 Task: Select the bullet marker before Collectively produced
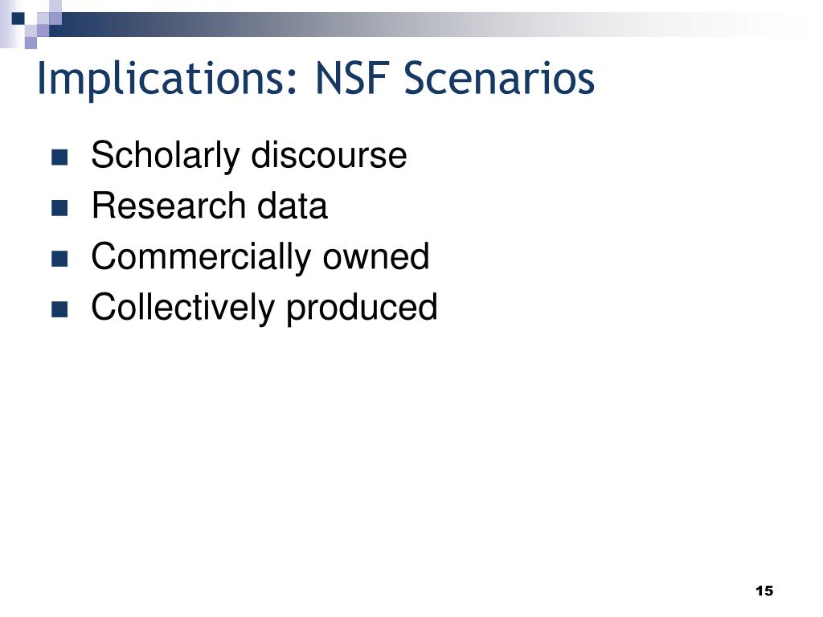pyautogui.click(x=59, y=309)
